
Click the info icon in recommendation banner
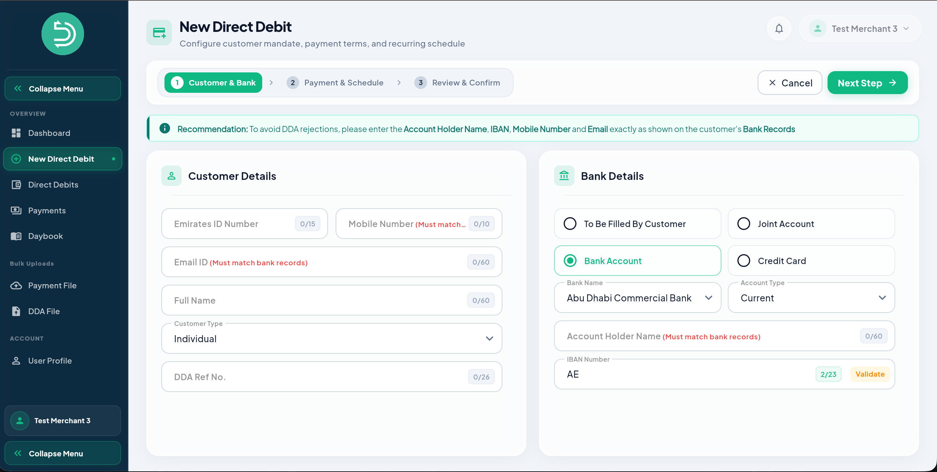point(165,128)
